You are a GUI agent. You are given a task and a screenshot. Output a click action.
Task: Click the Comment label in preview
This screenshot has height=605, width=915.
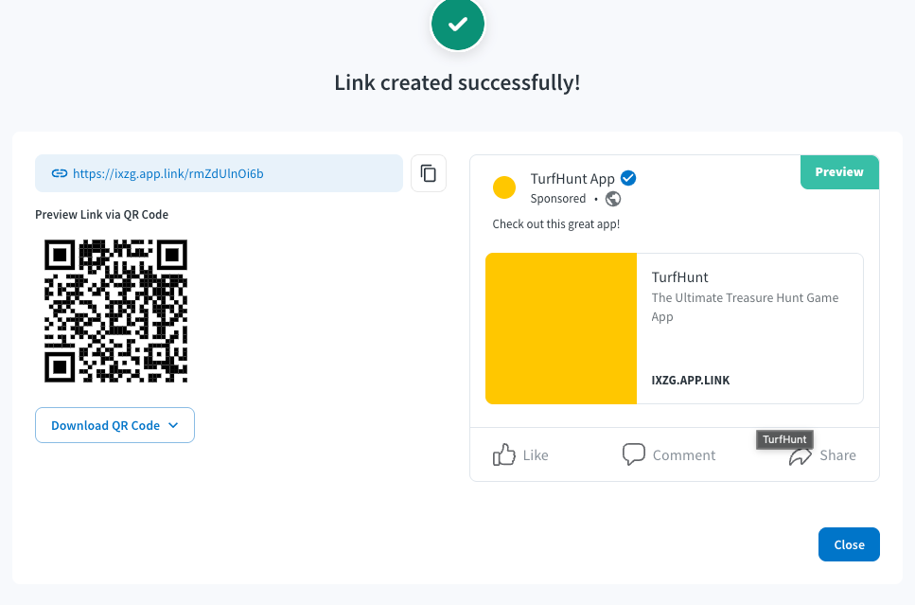684,454
